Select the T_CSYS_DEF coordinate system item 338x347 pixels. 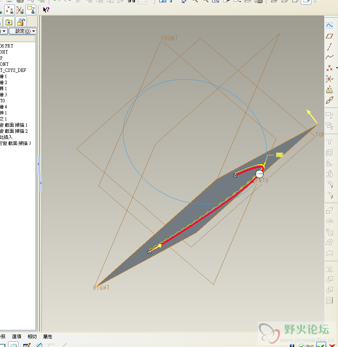13,70
